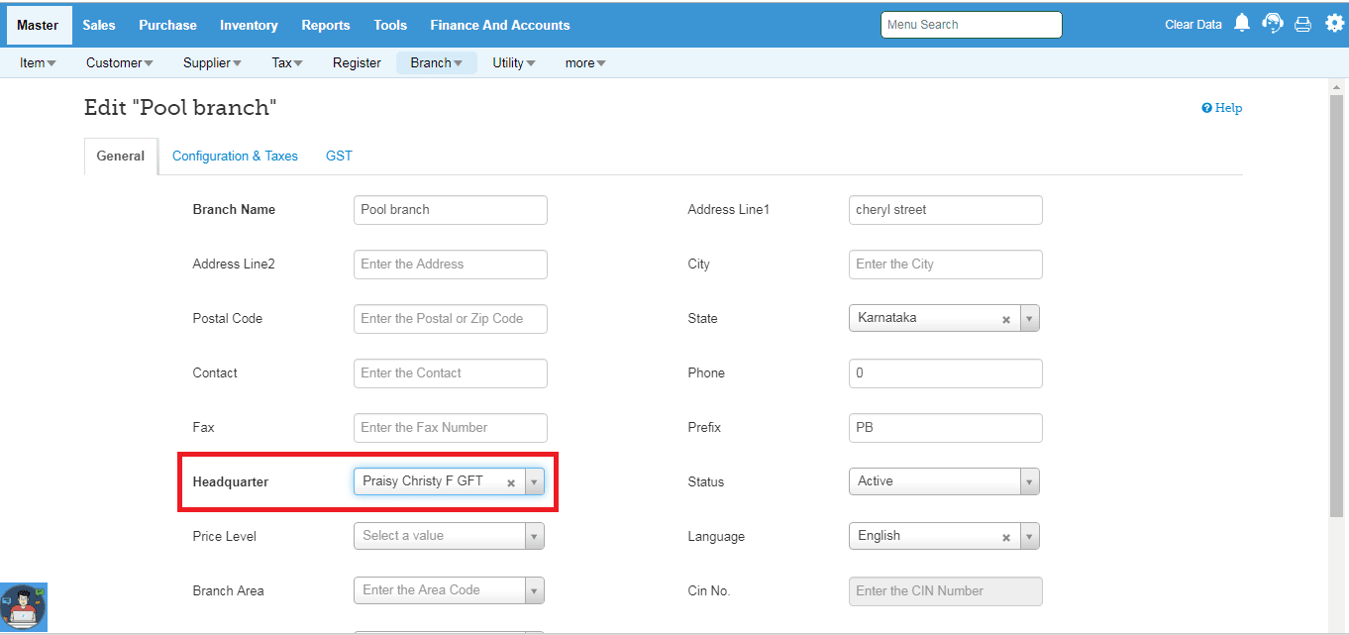
Task: Open the Inventory menu
Action: click(249, 25)
